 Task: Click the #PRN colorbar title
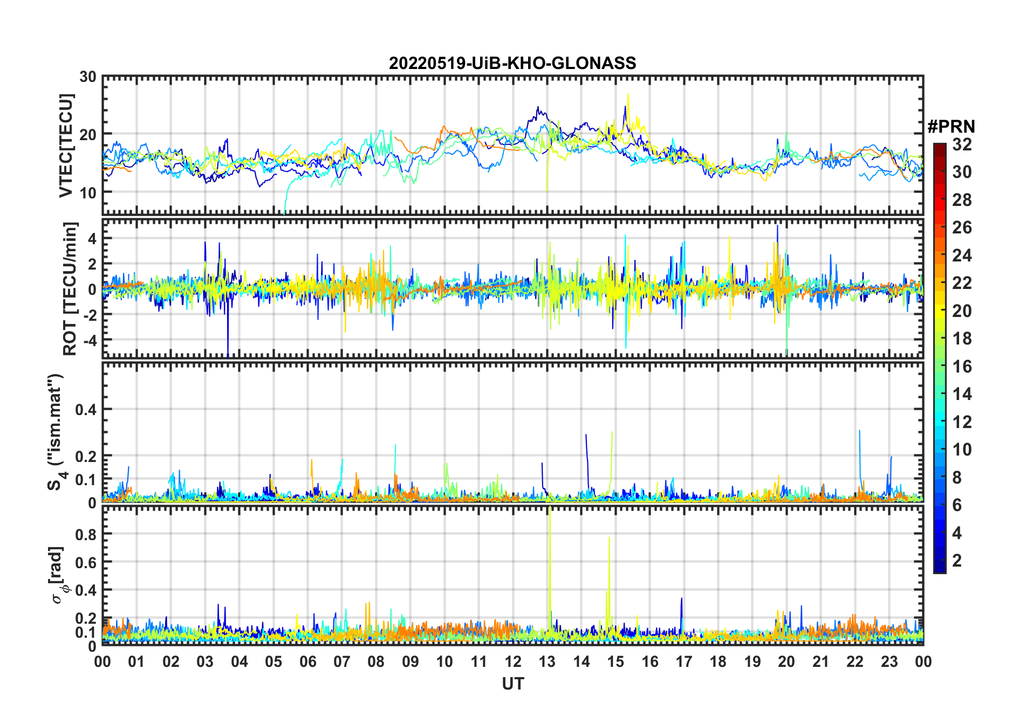click(952, 127)
